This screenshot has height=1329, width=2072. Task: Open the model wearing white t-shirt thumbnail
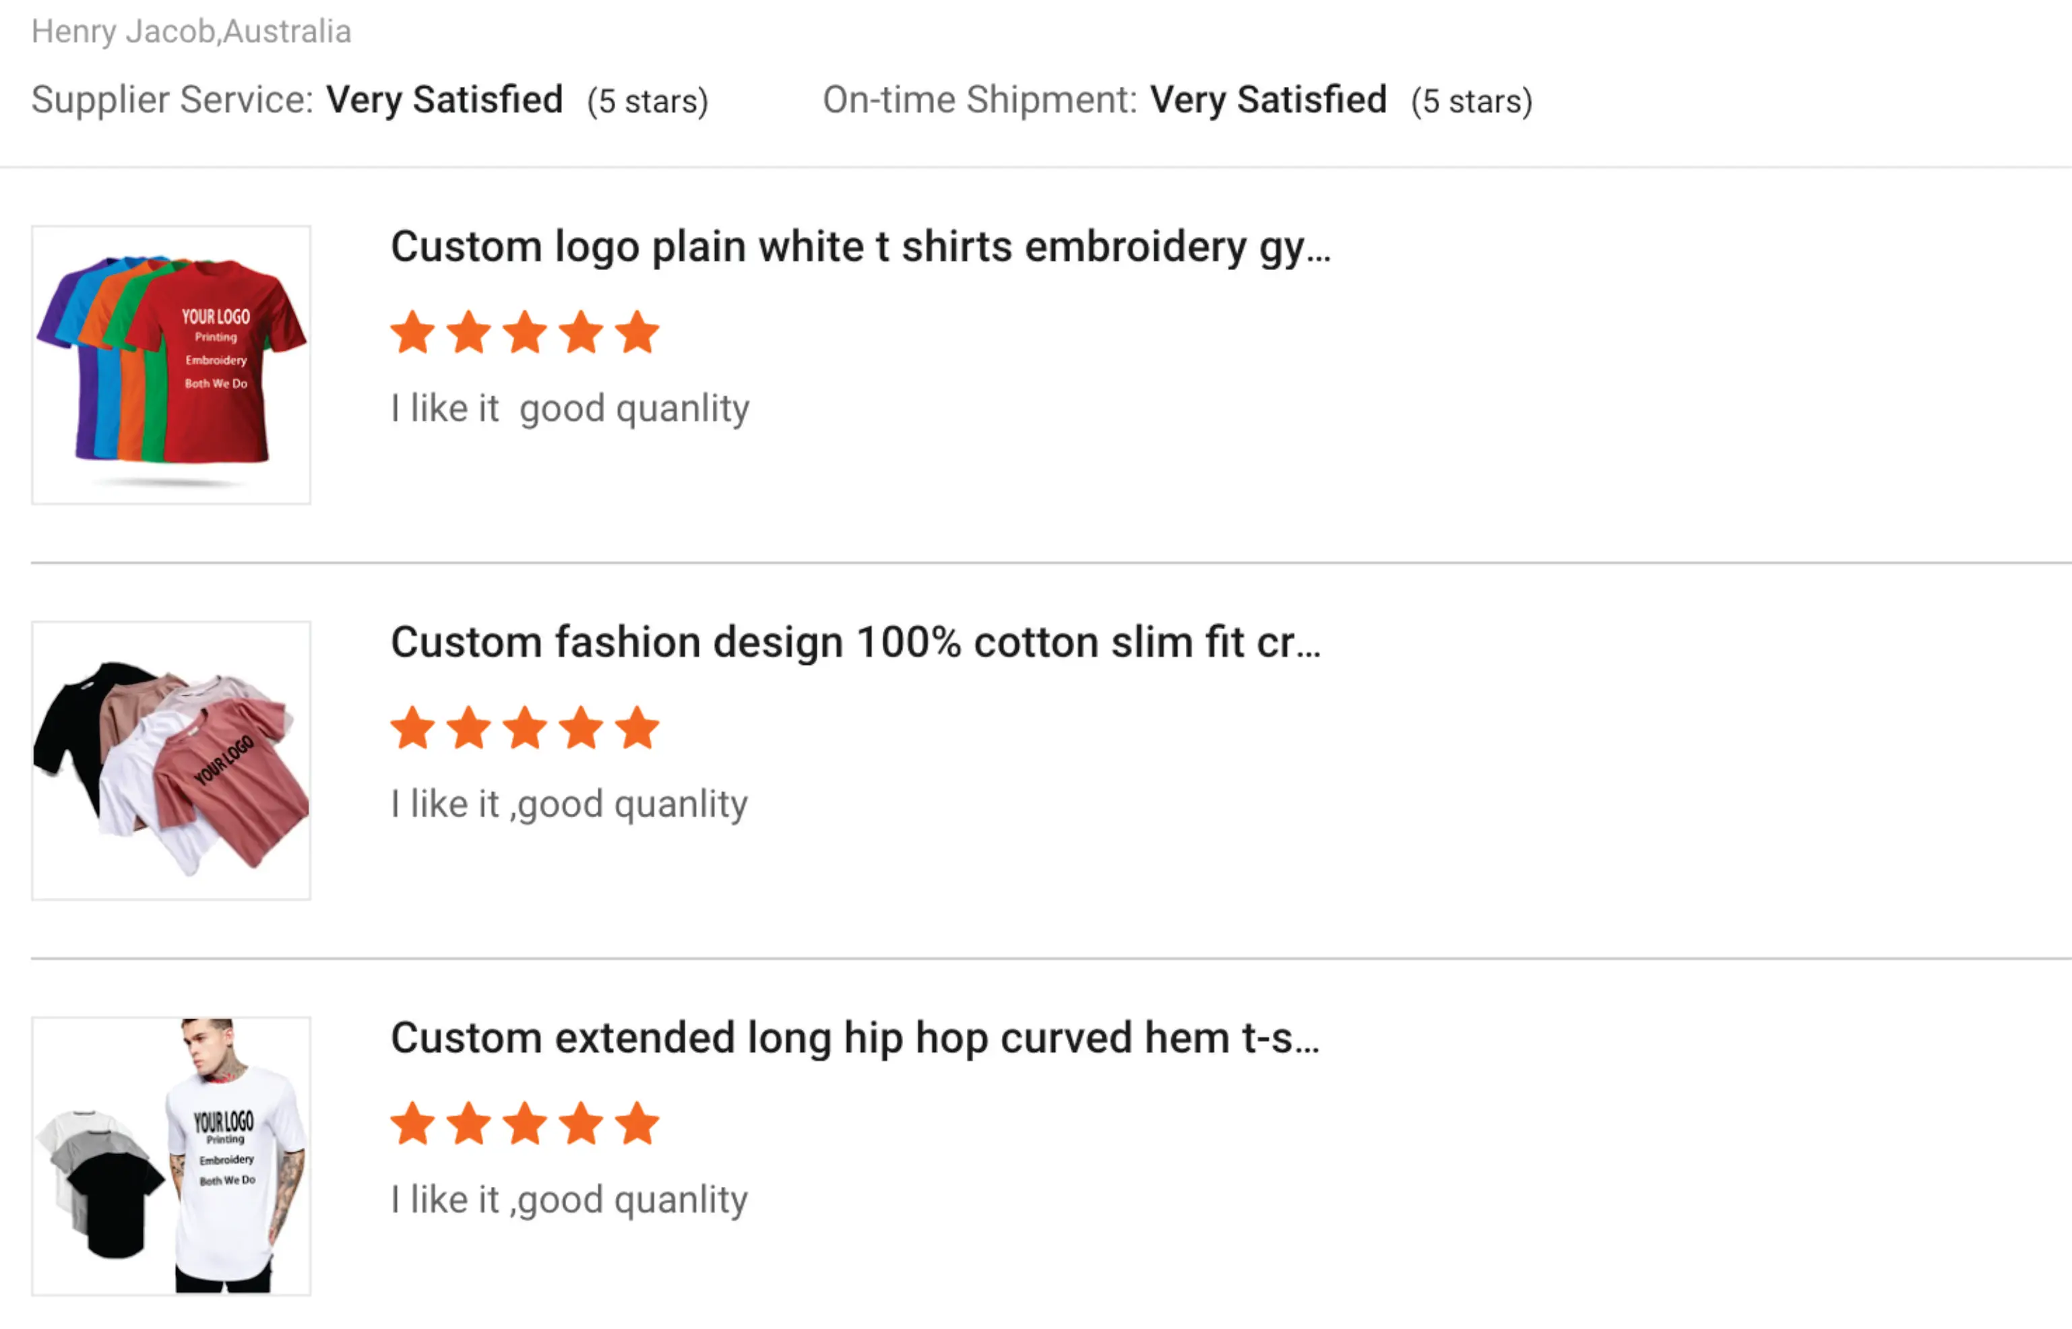(x=171, y=1155)
